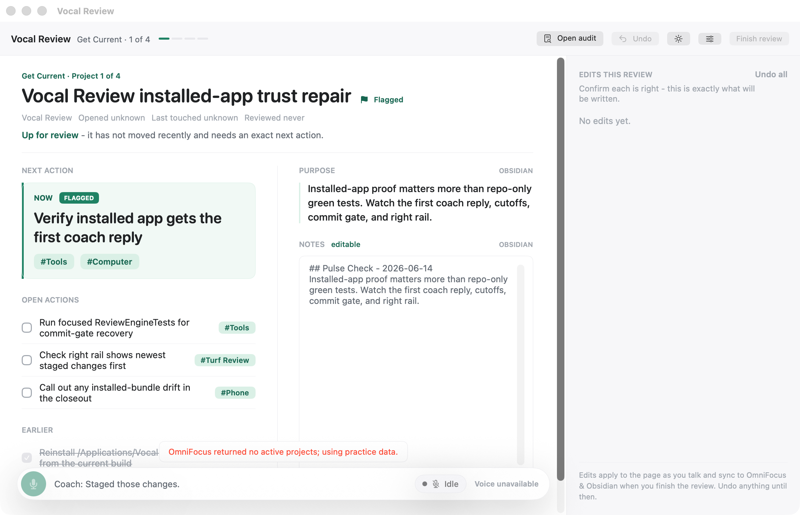Click Undo all in edits panel

coord(771,75)
